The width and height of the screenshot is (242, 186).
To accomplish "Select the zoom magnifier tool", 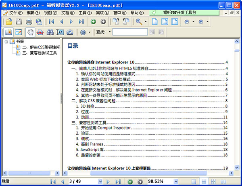I will (x=139, y=21).
